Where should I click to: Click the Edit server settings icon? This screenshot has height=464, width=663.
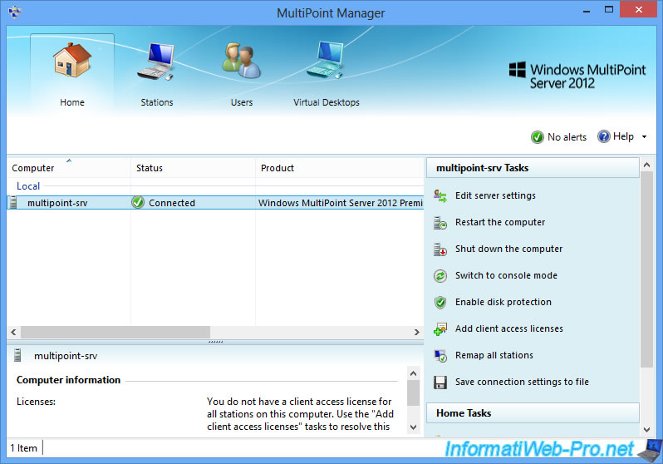click(440, 196)
